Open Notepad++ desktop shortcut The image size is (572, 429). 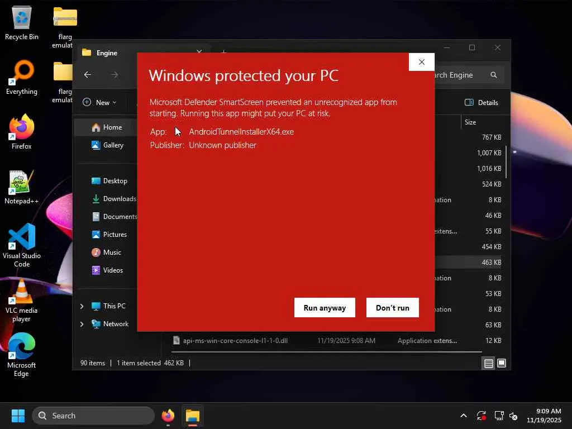click(22, 187)
